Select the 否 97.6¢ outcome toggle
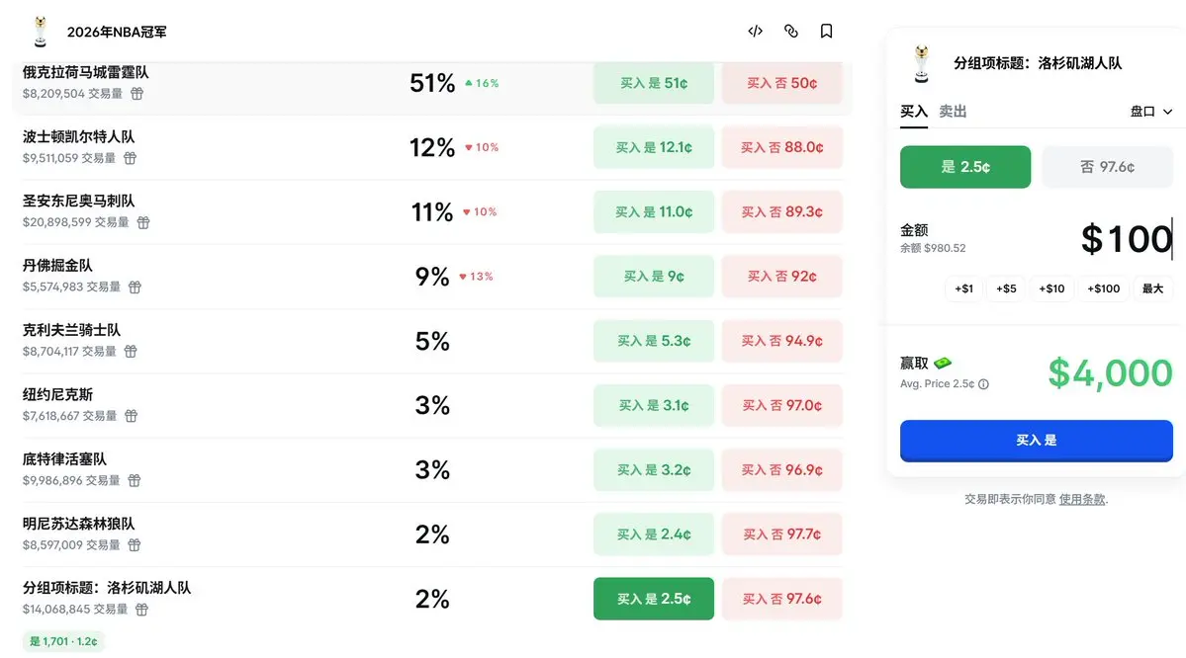This screenshot has width=1186, height=658. coord(1107,167)
